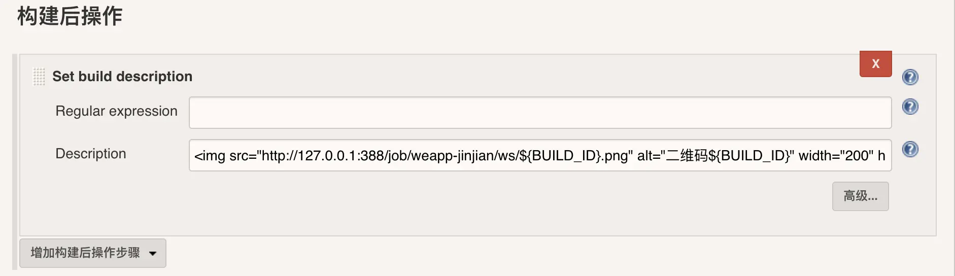
Task: Click the caret arrow on 增加构建后操作步骤
Action: 153,253
